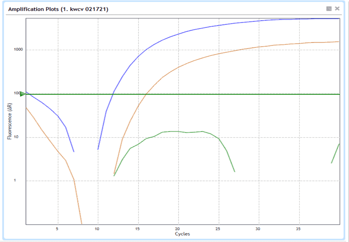Click the 35 tick on the Cycles axis
349x242 pixels.
tap(299, 229)
